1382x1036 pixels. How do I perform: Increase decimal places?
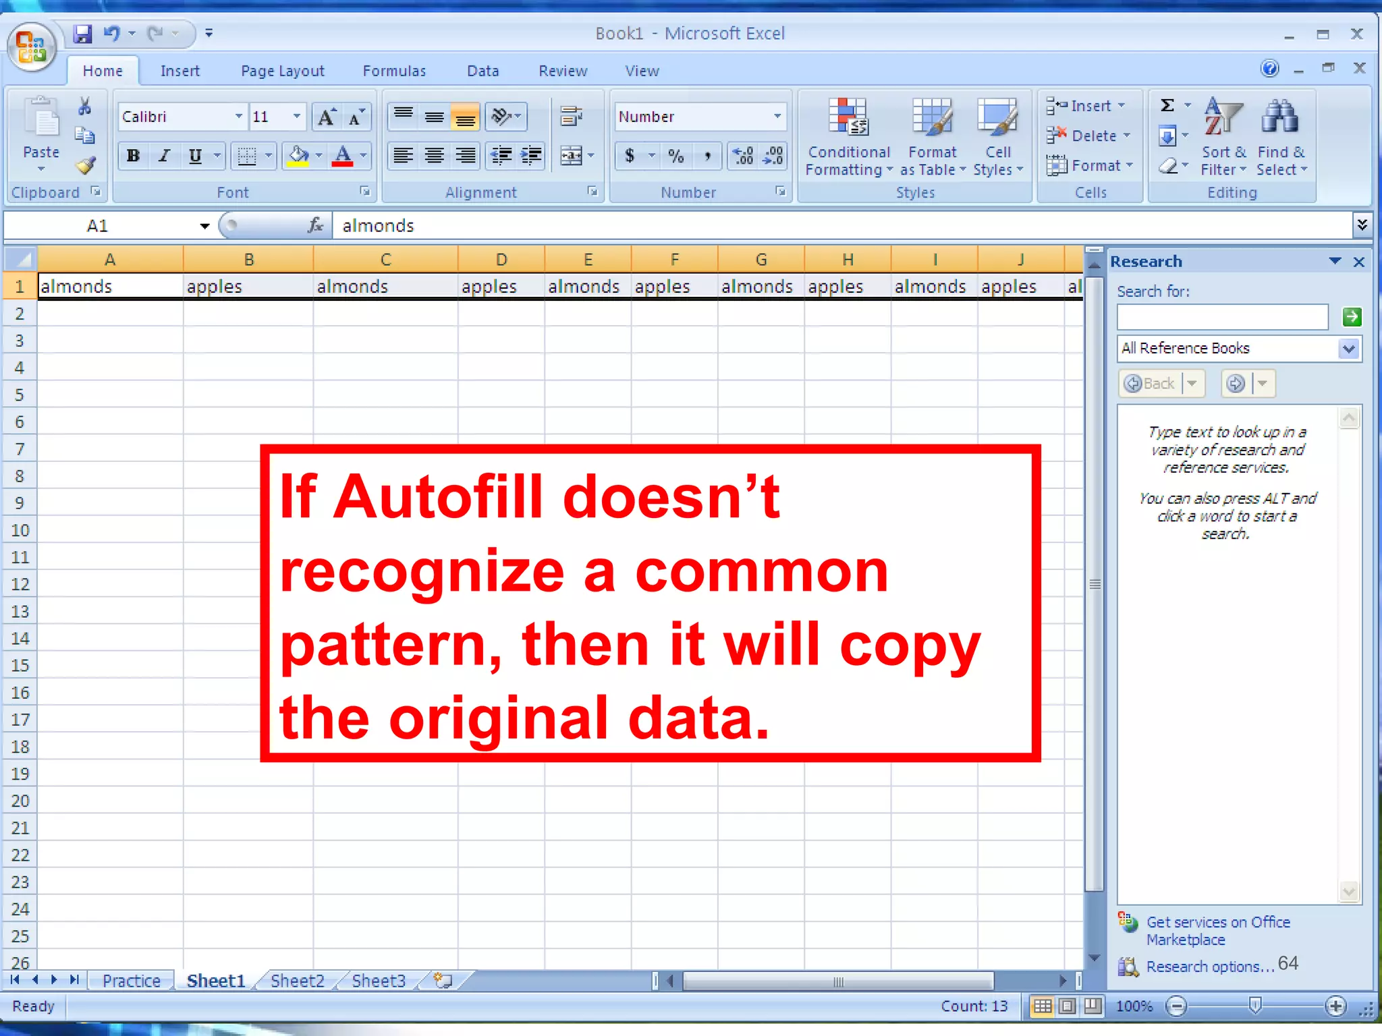pos(743,156)
